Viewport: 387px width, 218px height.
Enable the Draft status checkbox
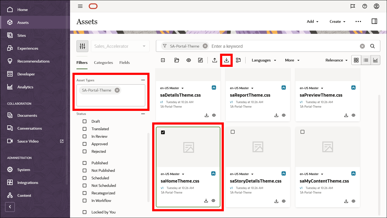[85, 121]
